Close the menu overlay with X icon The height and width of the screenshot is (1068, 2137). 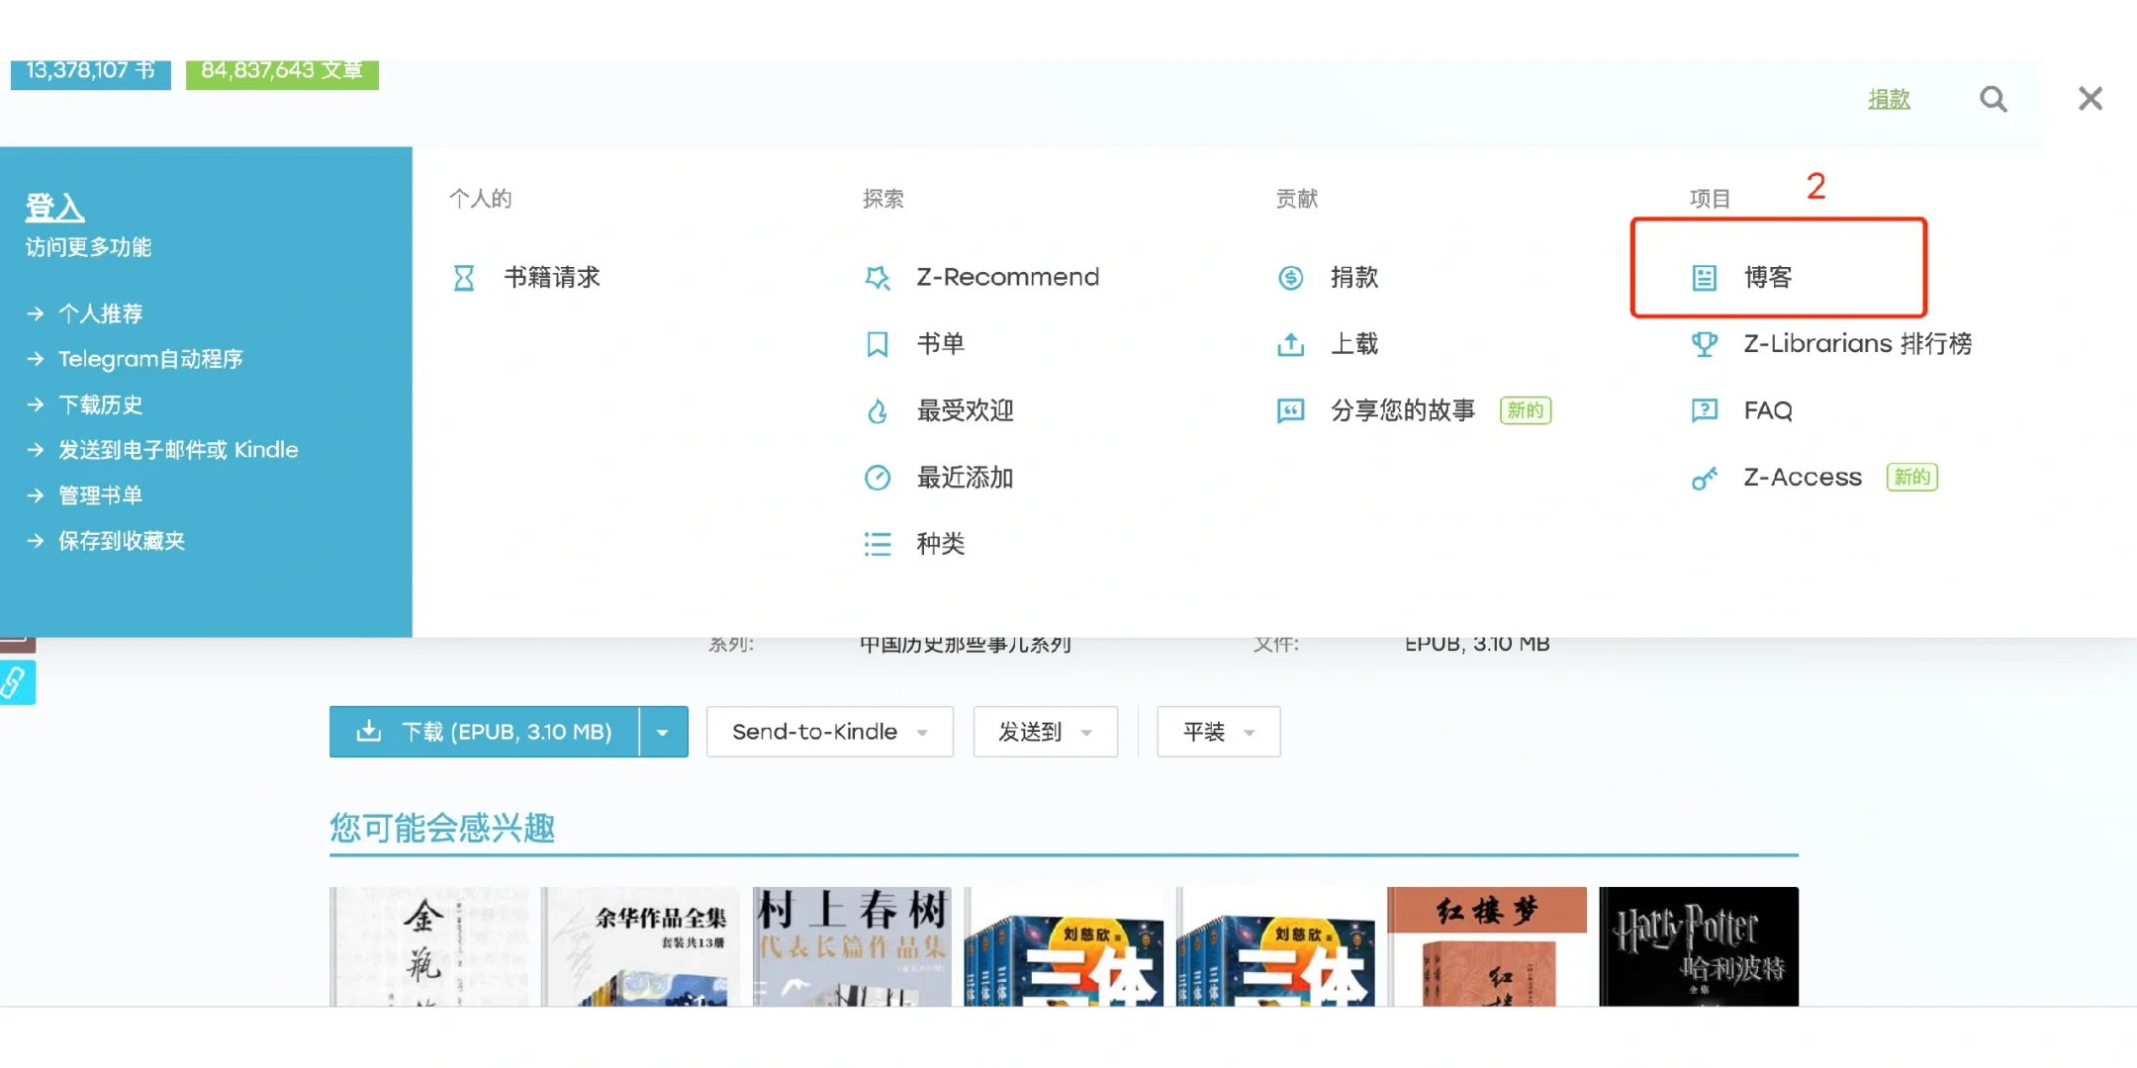click(x=2091, y=98)
